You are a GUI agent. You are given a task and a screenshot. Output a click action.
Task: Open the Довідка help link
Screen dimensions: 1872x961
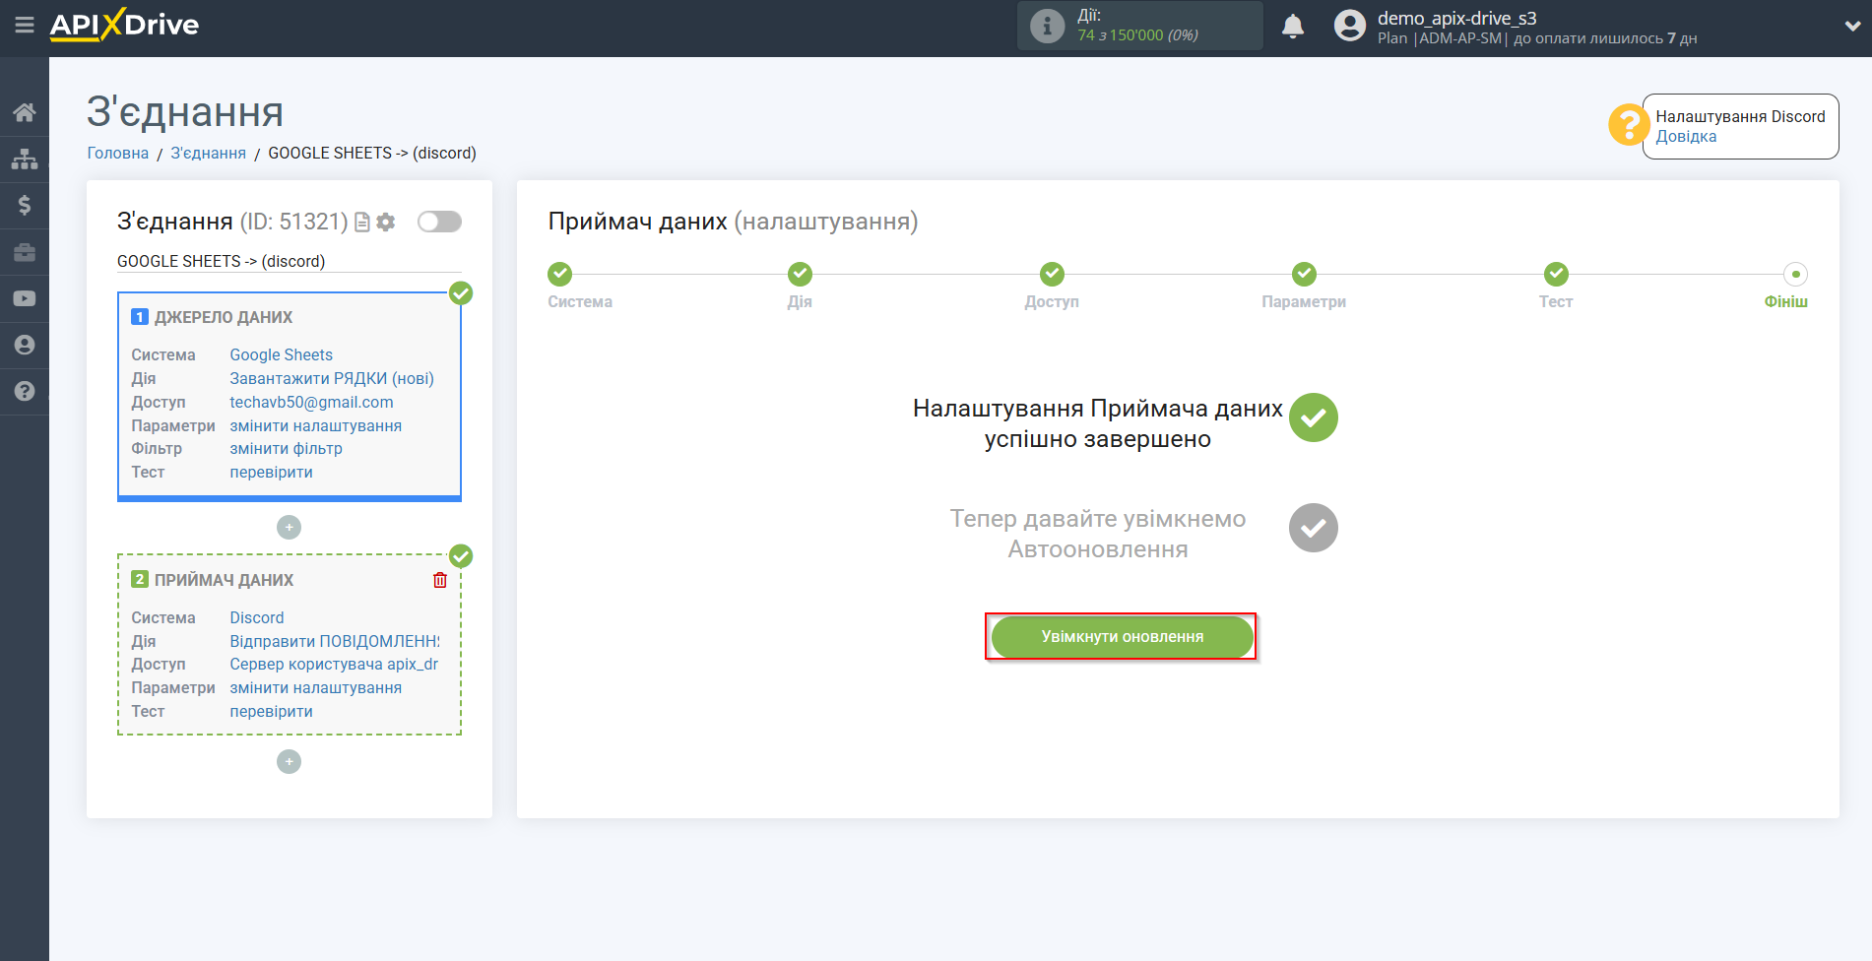tap(1686, 137)
